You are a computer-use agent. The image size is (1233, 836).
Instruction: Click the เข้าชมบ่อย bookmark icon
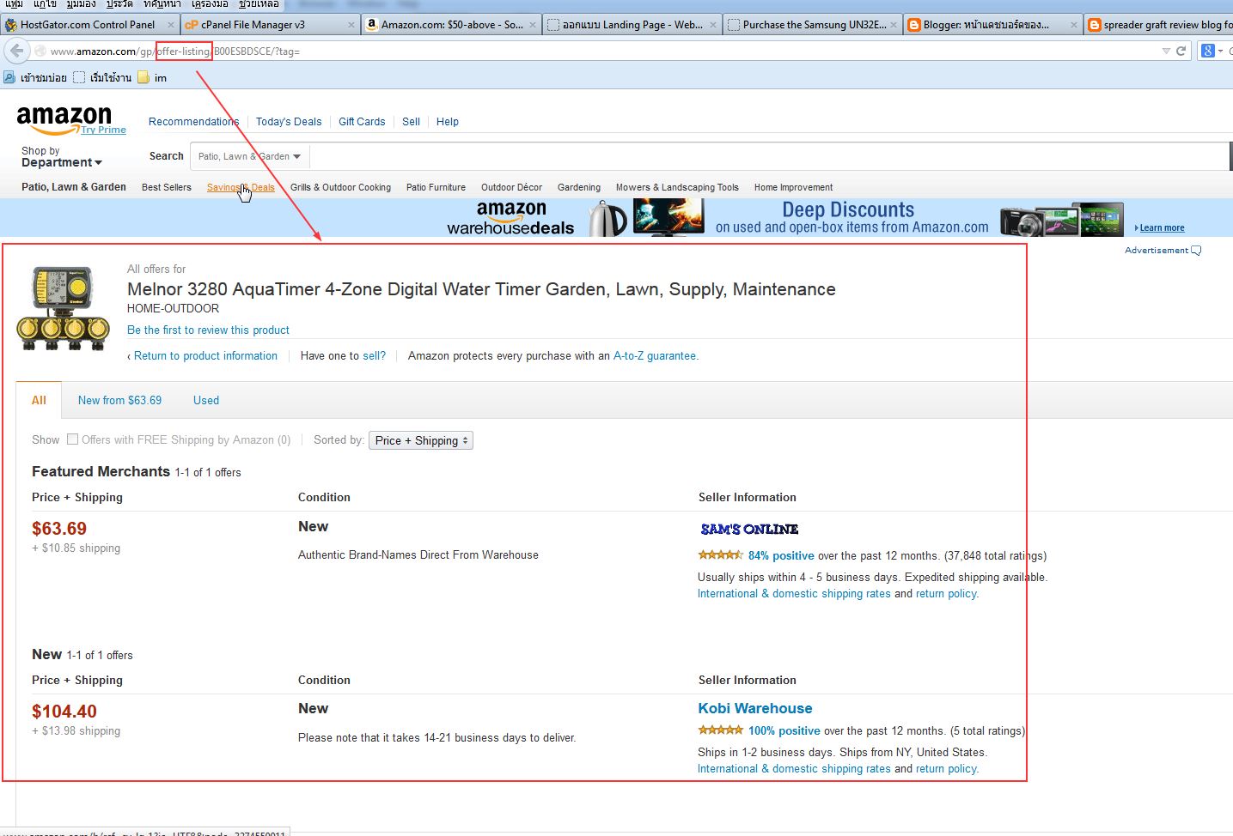coord(10,77)
